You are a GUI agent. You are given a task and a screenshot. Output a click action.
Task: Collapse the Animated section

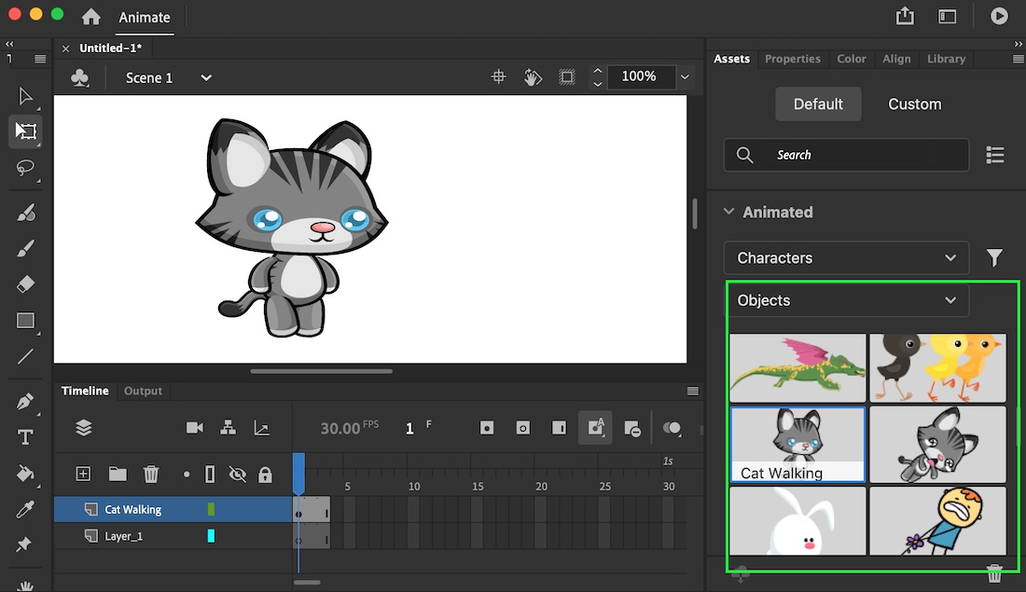[x=729, y=212]
